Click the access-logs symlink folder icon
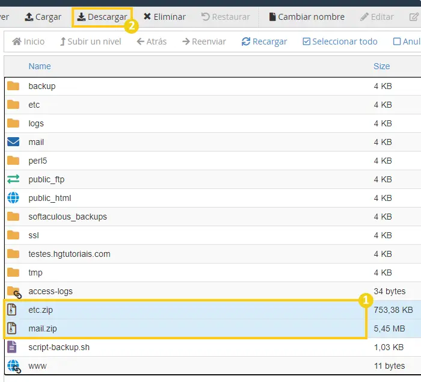This screenshot has height=382, width=421. pos(14,292)
